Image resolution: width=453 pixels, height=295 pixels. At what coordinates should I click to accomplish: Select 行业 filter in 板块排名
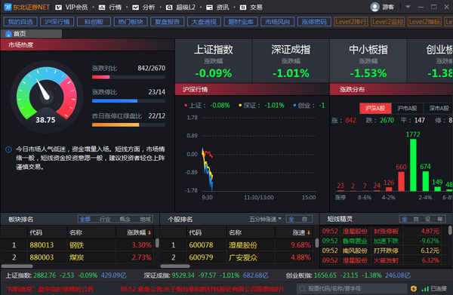pos(105,220)
